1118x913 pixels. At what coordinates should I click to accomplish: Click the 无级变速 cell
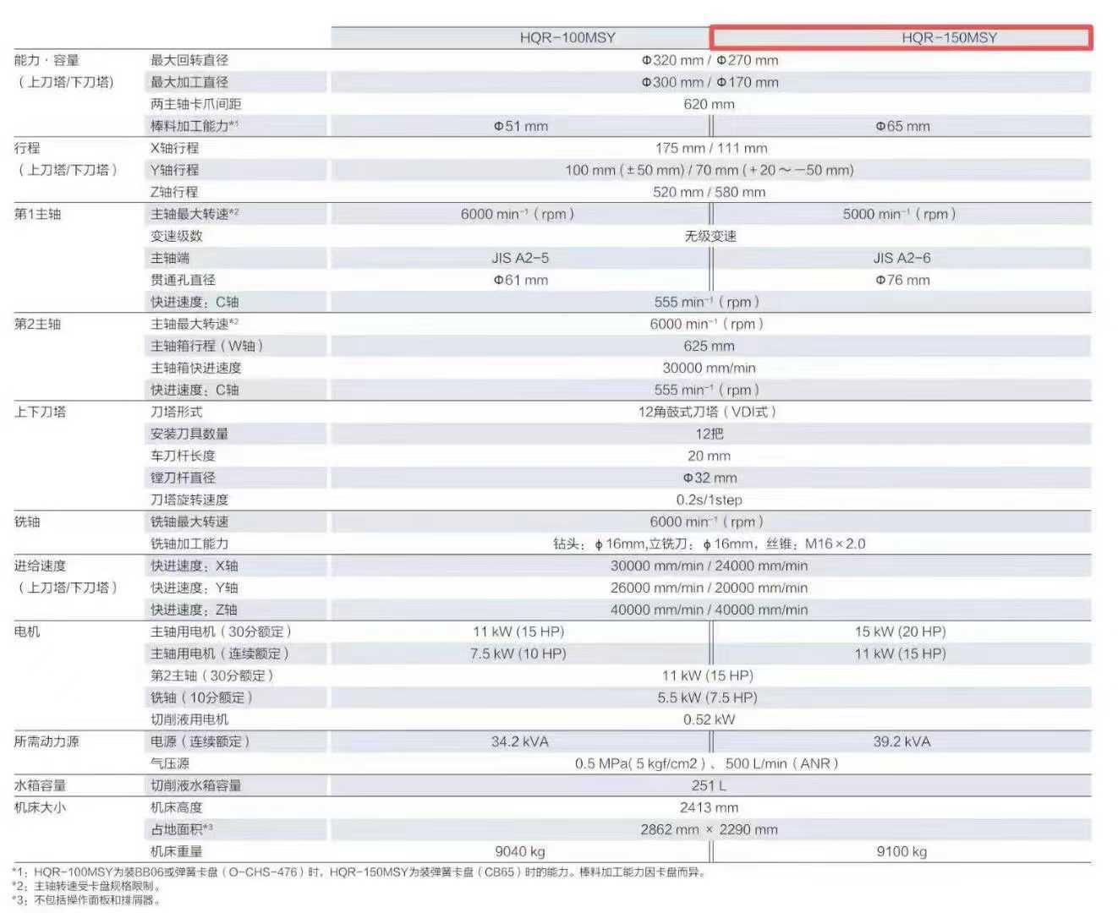pos(710,236)
